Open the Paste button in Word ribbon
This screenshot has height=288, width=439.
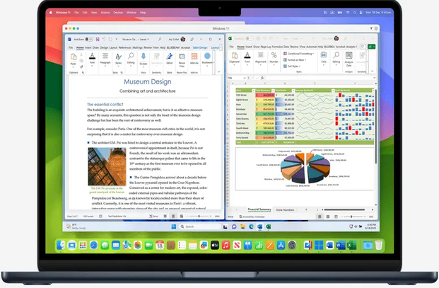(x=74, y=59)
